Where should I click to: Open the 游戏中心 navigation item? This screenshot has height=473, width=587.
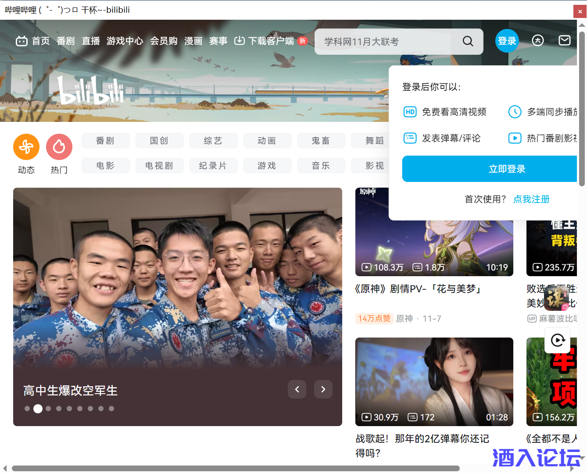(x=125, y=41)
